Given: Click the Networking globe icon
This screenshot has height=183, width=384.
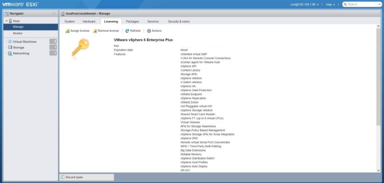Looking at the screenshot, I should pos(10,53).
